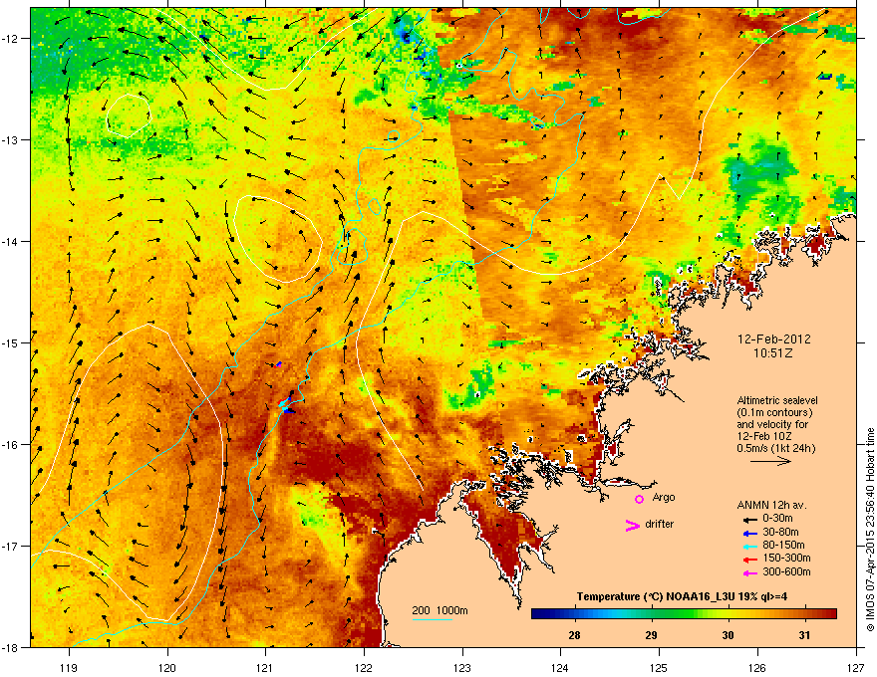Click the temperature color bar scale
This screenshot has height=677, width=877.
click(x=684, y=614)
